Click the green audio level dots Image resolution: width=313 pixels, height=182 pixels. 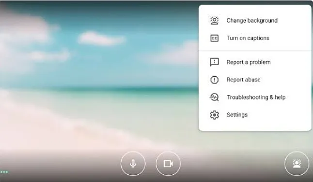coord(4,172)
